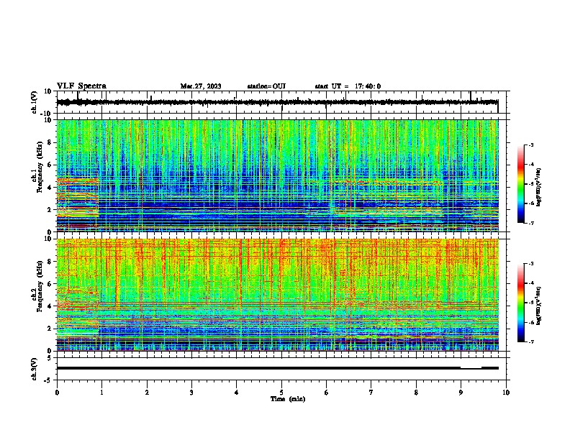Select the "start UT = 17:40:0" text
570x440 pixels.
tap(348, 86)
